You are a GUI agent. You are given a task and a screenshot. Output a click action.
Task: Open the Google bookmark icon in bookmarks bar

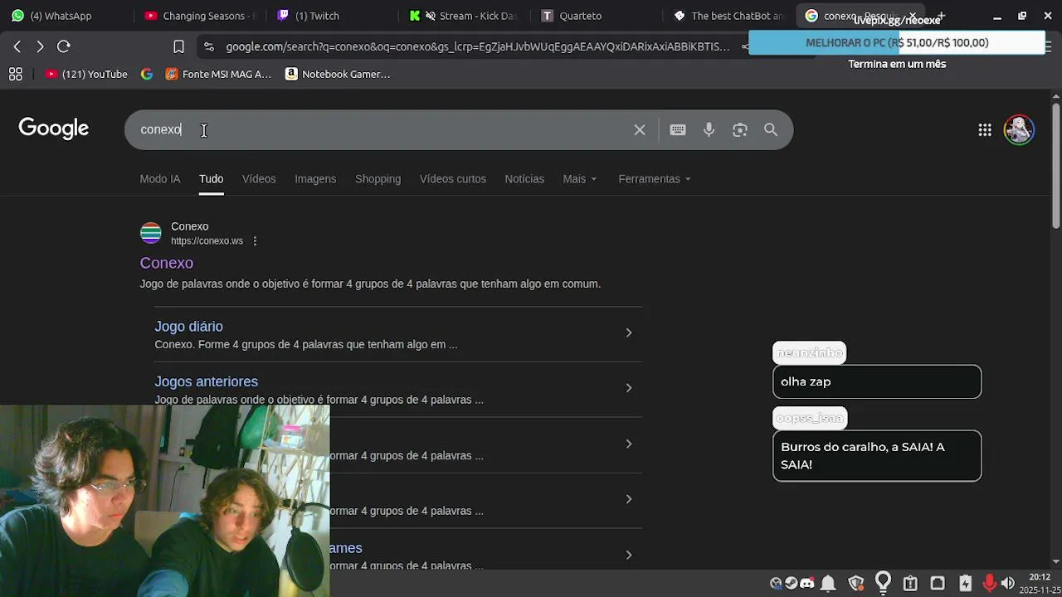pyautogui.click(x=147, y=74)
